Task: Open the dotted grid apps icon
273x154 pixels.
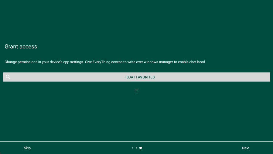Action: (x=137, y=90)
